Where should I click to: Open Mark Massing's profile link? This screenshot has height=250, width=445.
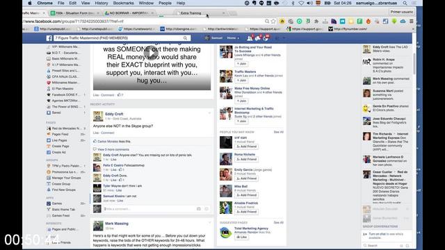[x=117, y=224]
